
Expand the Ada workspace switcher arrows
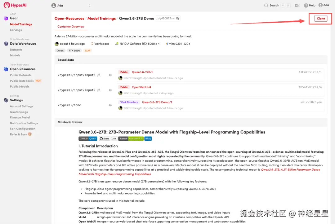tap(89, 6)
